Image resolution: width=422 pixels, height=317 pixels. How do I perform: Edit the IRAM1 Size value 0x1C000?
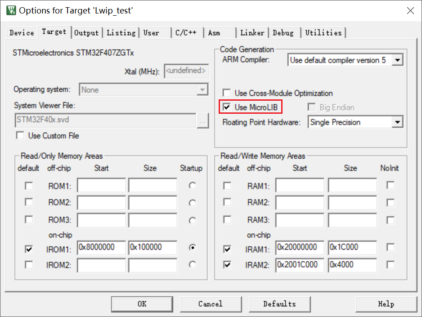coord(353,248)
